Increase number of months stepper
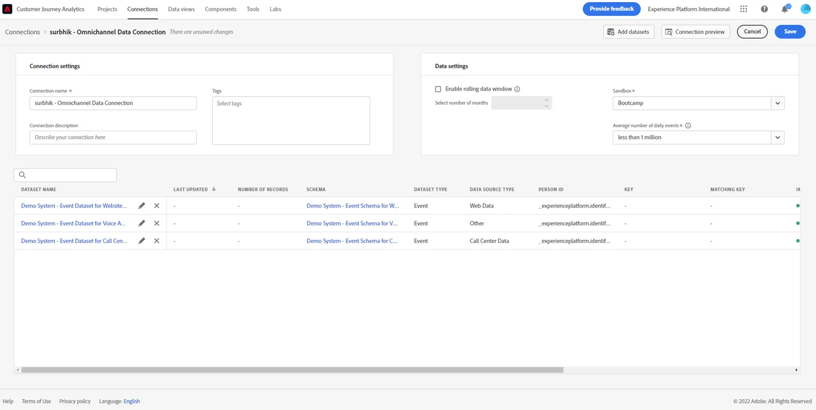The width and height of the screenshot is (816, 410). tap(546, 100)
